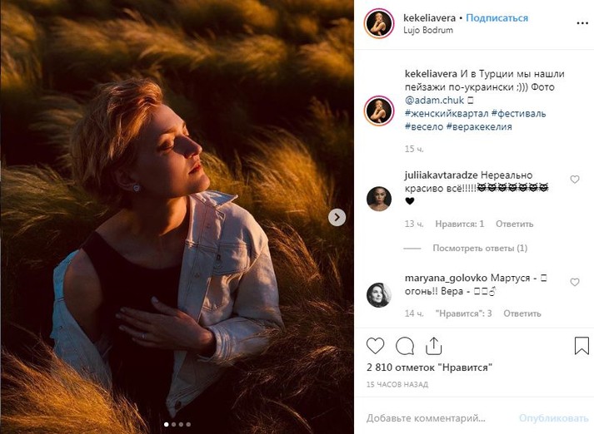Like maryana_golovko's comment

pyautogui.click(x=575, y=283)
